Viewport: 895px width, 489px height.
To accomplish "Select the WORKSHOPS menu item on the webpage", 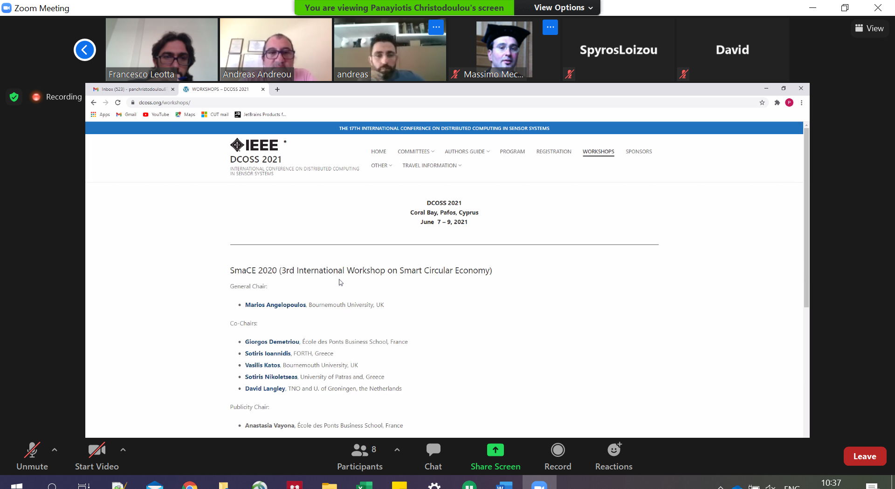I will click(598, 152).
